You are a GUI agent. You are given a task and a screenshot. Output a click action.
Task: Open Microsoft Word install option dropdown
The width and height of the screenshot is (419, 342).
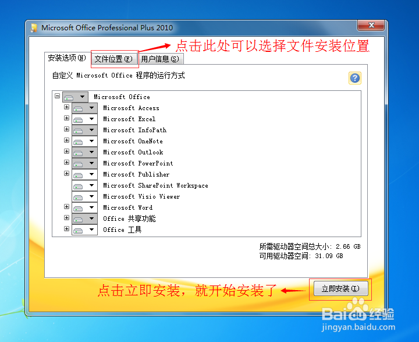point(84,208)
